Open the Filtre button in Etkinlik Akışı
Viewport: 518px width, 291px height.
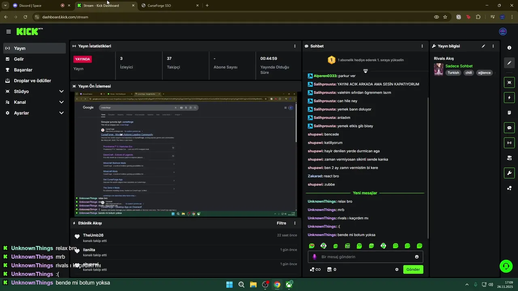click(281, 223)
